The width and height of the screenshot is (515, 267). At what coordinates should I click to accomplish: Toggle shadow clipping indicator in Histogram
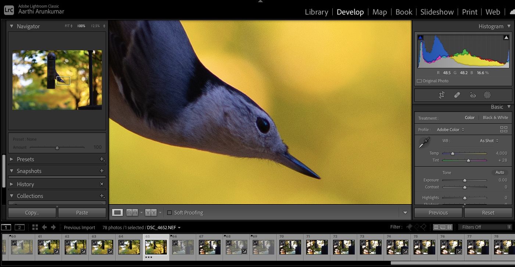tap(421, 37)
